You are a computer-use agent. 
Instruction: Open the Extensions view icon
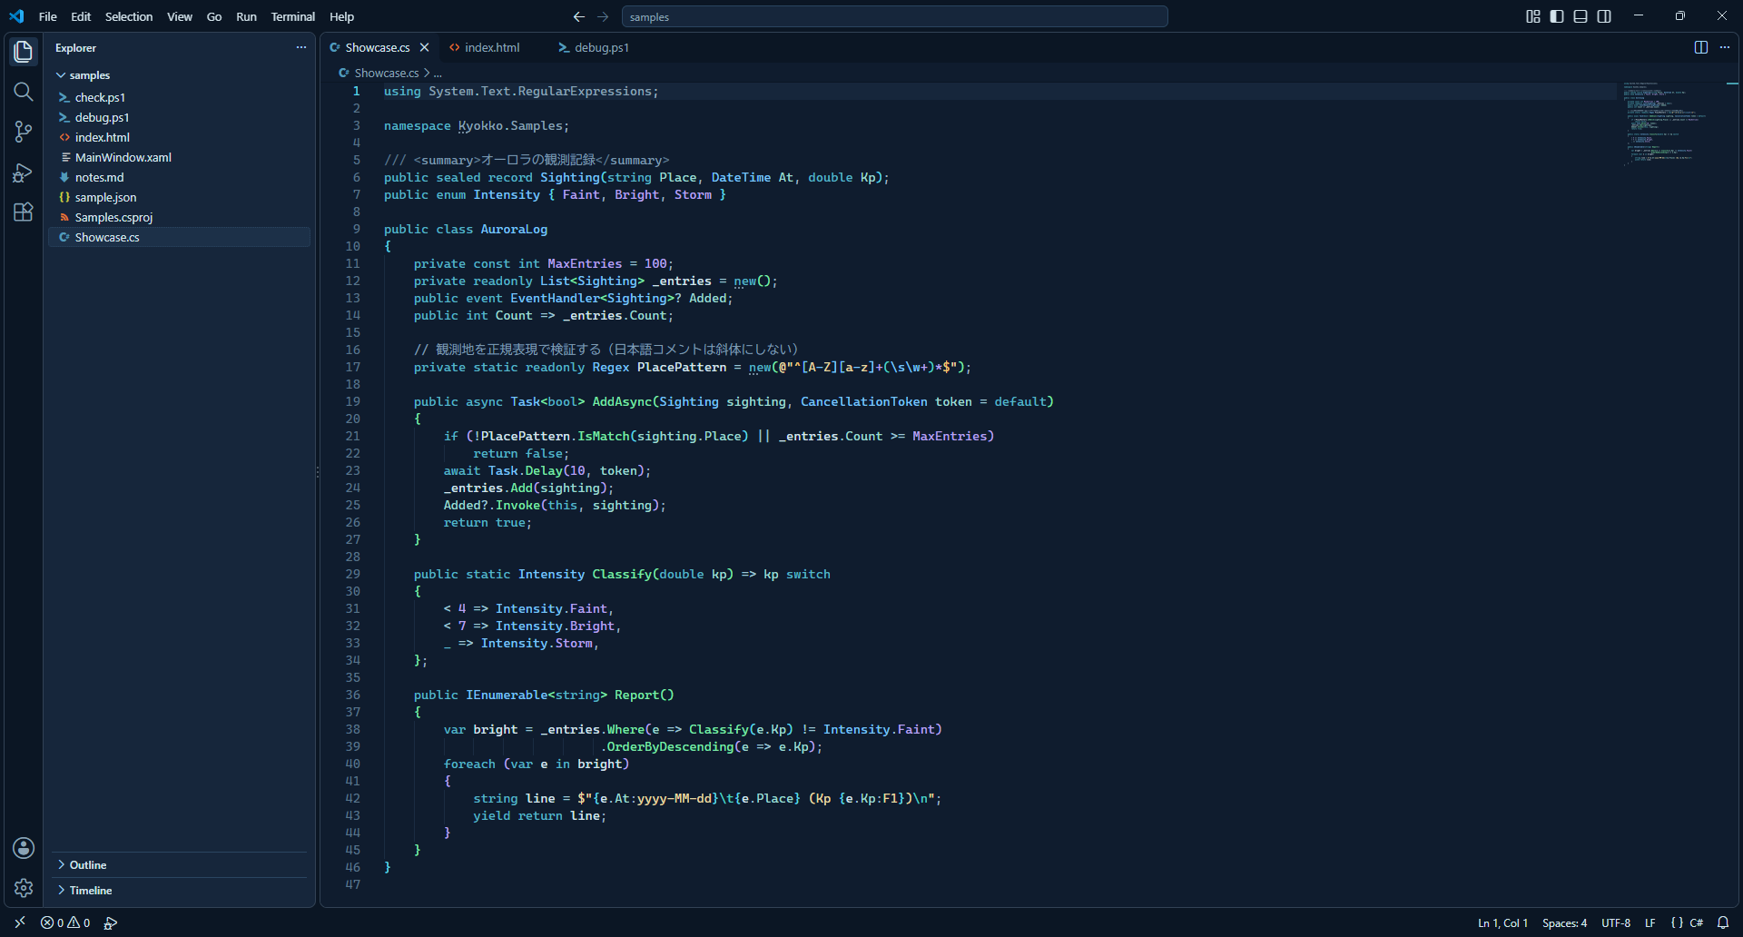pos(24,212)
